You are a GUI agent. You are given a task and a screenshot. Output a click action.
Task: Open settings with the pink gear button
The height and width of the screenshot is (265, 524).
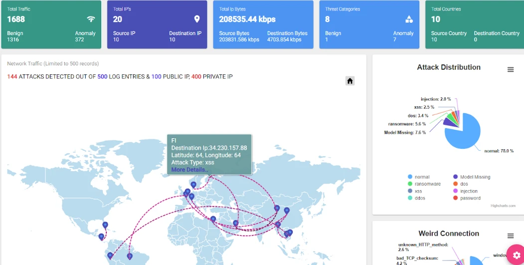pyautogui.click(x=517, y=255)
